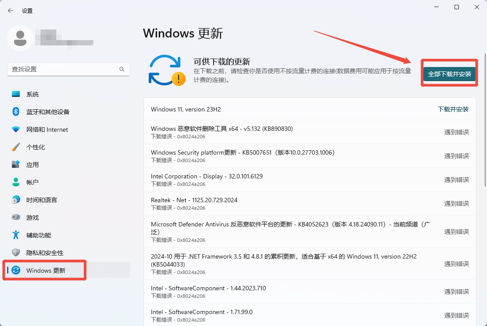Maximize the Settings window
Screen dimensions: 487x326
click(x=457, y=7)
